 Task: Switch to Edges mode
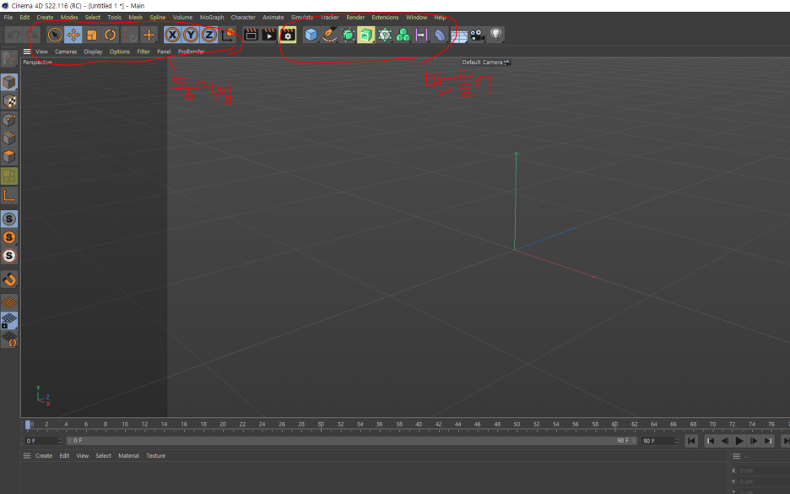tap(9, 138)
